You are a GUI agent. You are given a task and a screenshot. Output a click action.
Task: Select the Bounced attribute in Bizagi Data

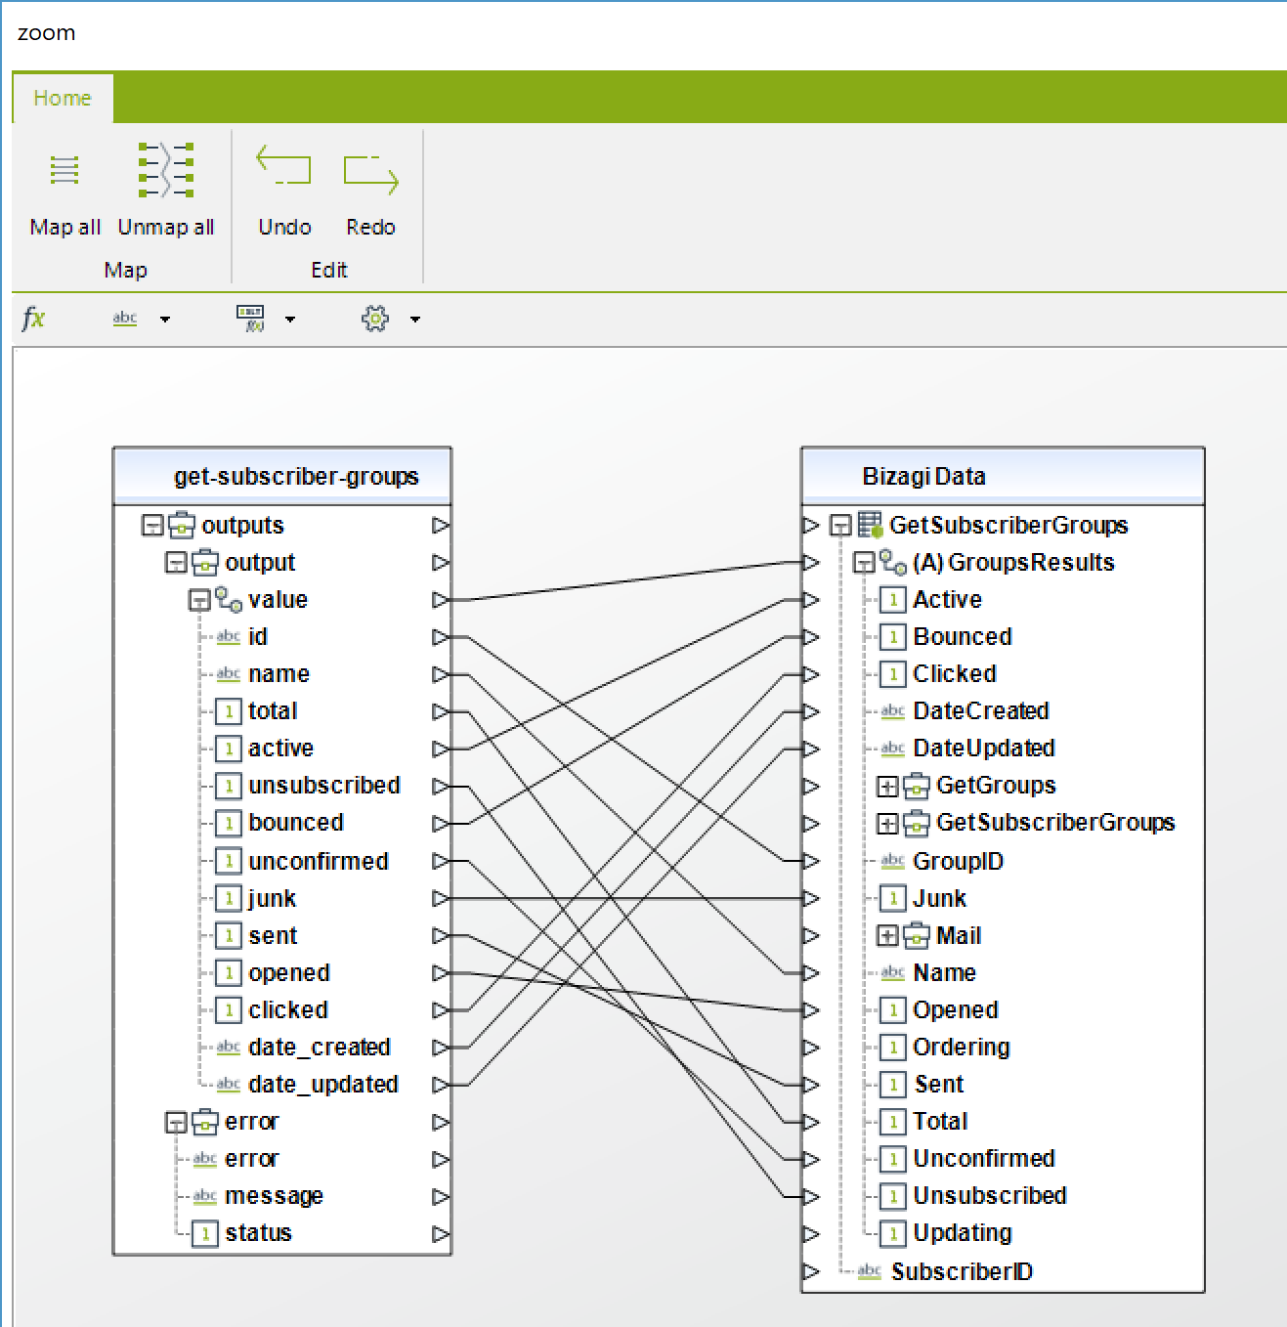point(963,637)
